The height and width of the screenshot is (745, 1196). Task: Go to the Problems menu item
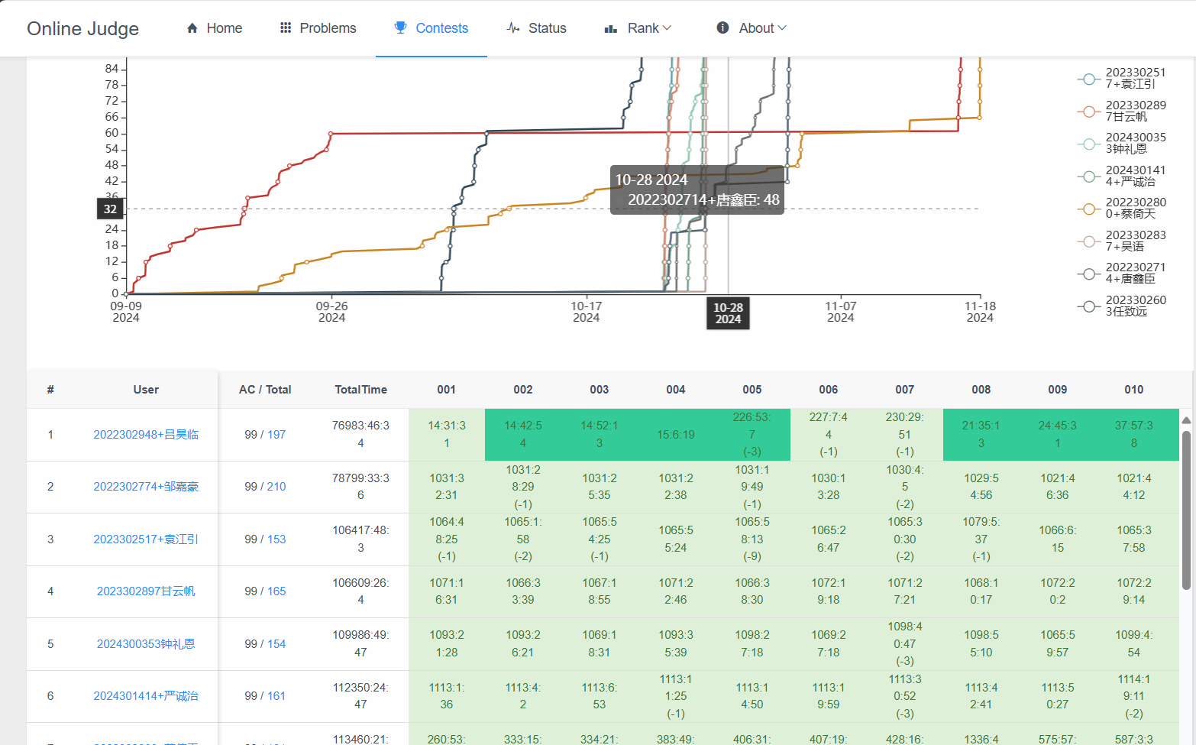(x=328, y=28)
